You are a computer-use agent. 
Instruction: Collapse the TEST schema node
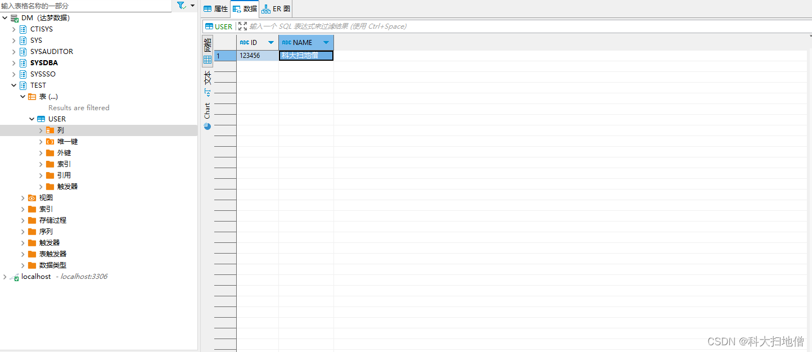(14, 85)
